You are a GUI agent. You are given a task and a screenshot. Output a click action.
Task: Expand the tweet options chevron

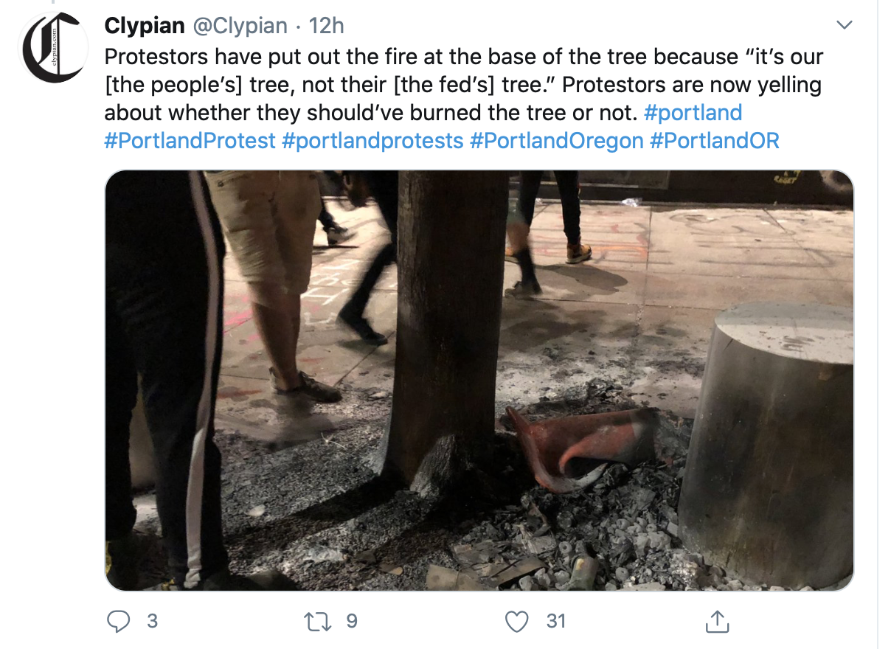pos(845,26)
